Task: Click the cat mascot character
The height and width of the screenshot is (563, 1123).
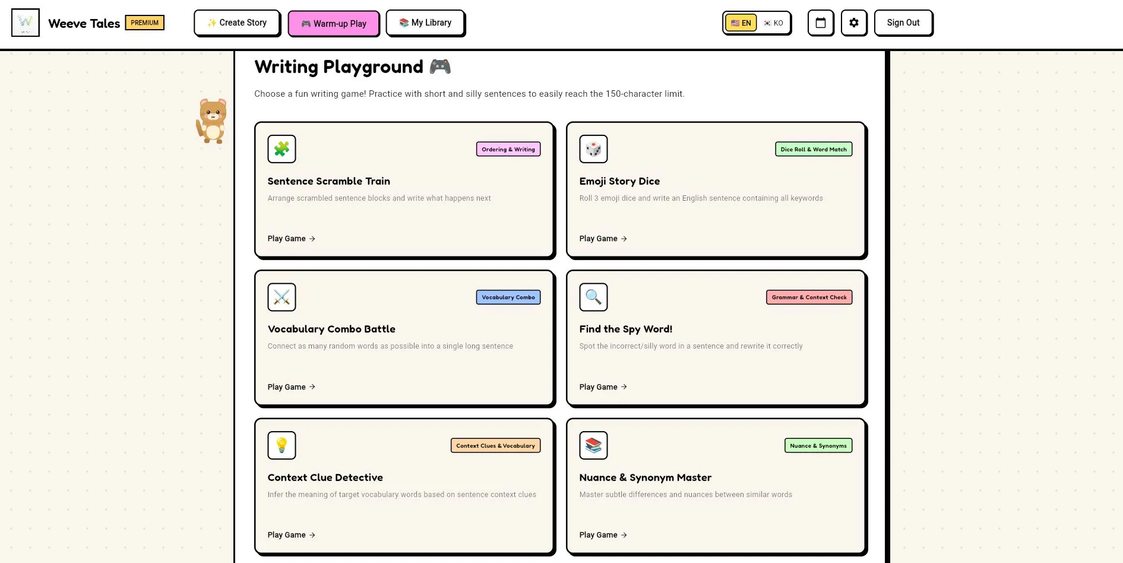Action: [212, 121]
